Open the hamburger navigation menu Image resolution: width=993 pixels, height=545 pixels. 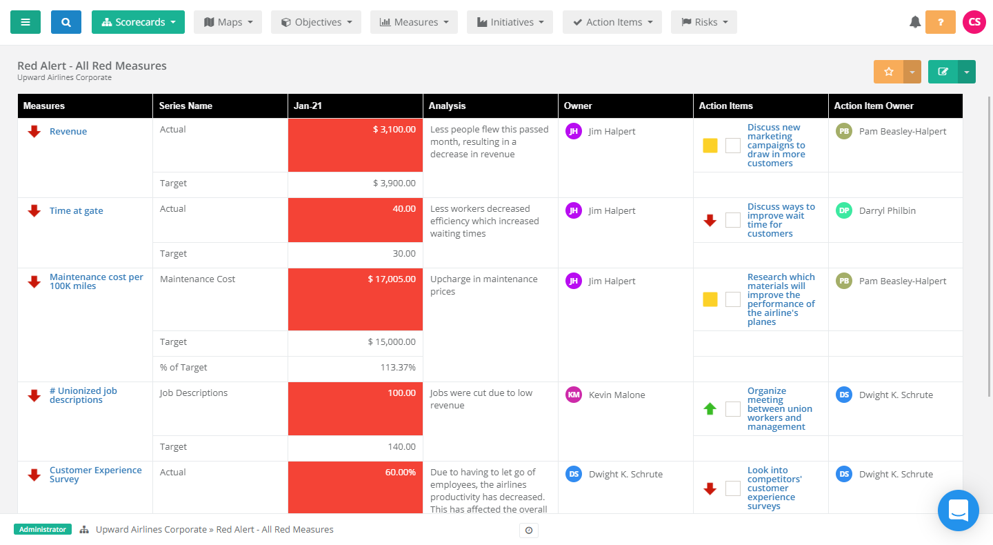point(26,21)
